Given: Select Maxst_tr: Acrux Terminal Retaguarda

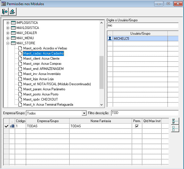Looking at the screenshot, I should (48, 105).
